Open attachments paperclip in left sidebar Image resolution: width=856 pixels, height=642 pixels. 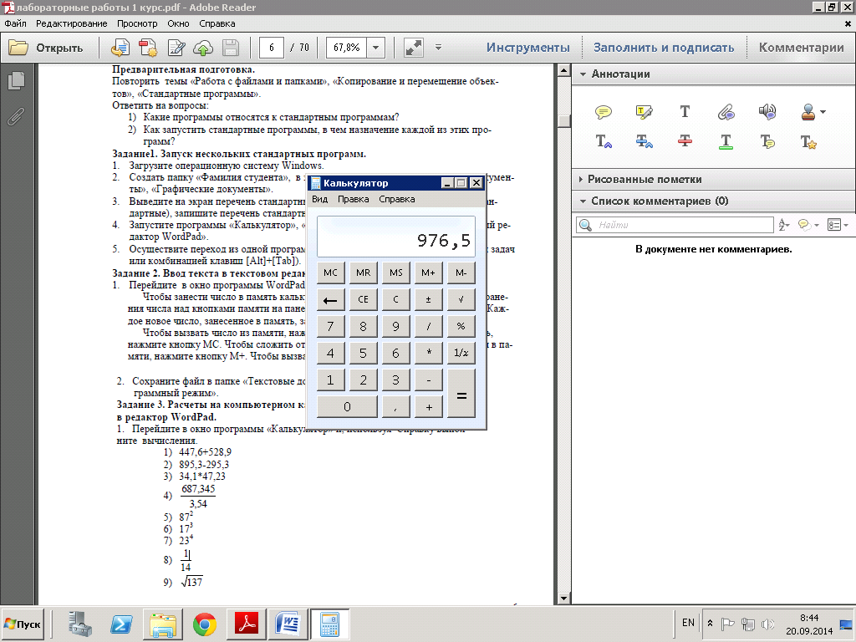17,116
